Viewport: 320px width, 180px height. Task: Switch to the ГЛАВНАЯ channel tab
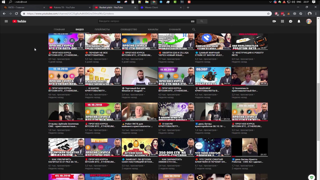pos(59,29)
